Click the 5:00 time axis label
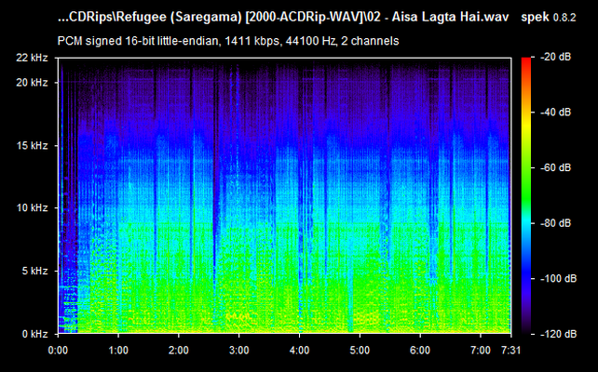Viewport: 598px width, 372px height. tap(360, 350)
